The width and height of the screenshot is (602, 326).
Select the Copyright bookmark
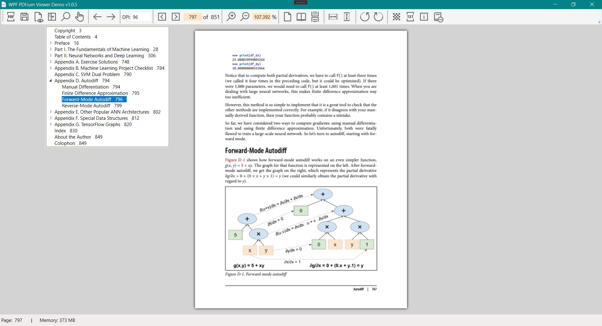coord(68,31)
